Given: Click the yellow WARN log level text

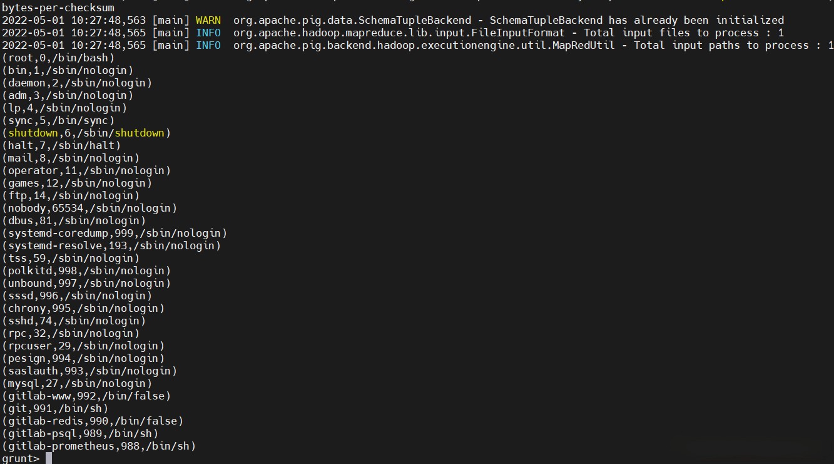Looking at the screenshot, I should pos(208,20).
